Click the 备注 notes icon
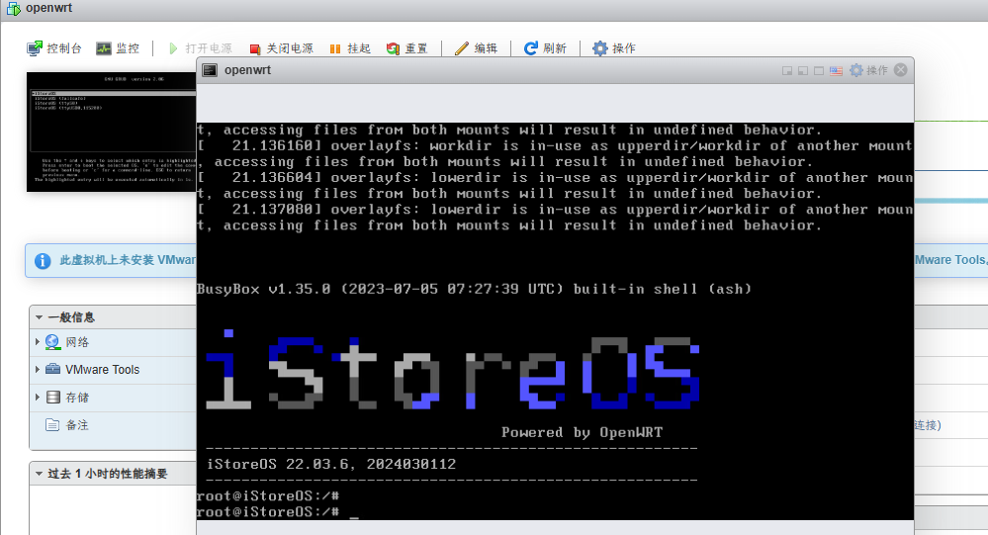Image resolution: width=988 pixels, height=535 pixels. tap(53, 424)
